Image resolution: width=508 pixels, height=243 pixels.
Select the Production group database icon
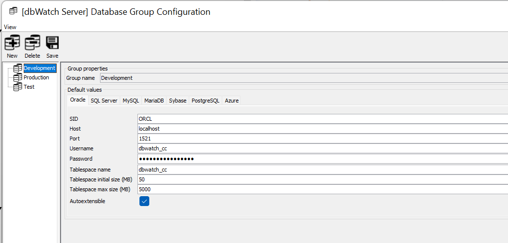(x=18, y=78)
